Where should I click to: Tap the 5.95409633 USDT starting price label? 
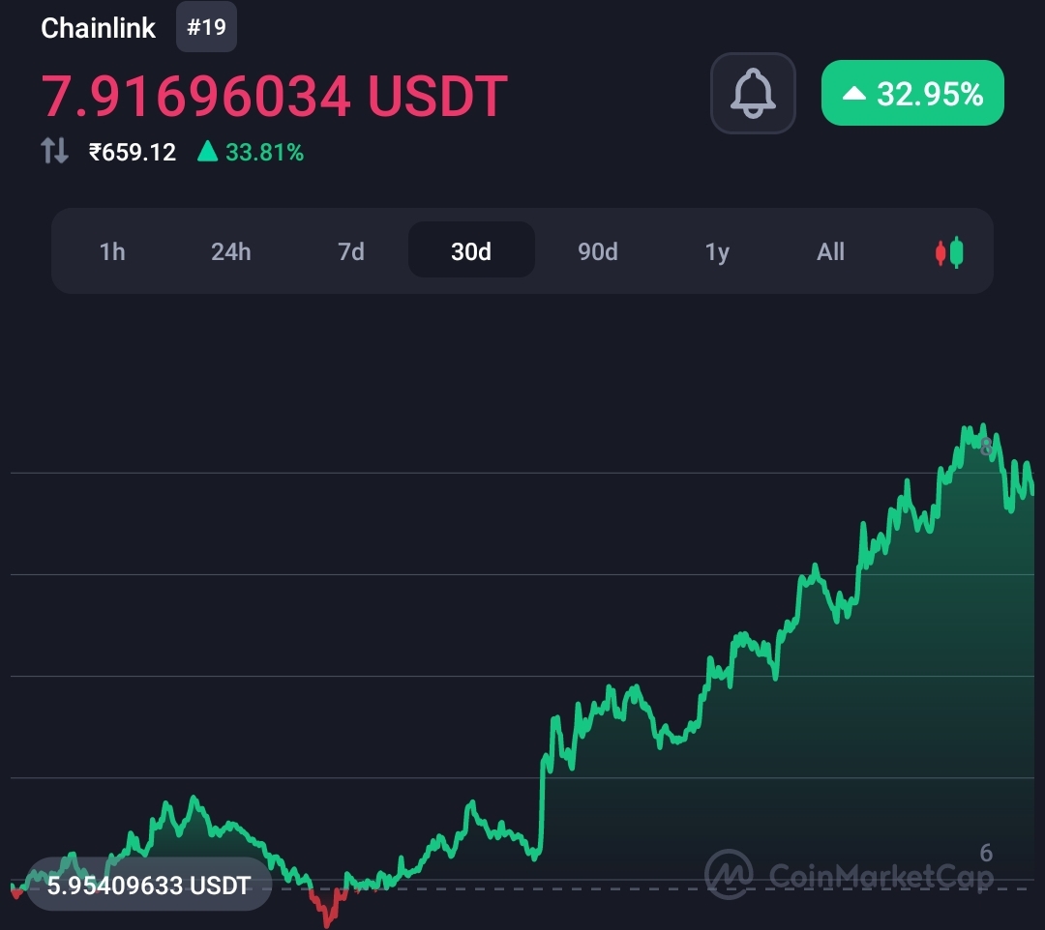pyautogui.click(x=149, y=885)
